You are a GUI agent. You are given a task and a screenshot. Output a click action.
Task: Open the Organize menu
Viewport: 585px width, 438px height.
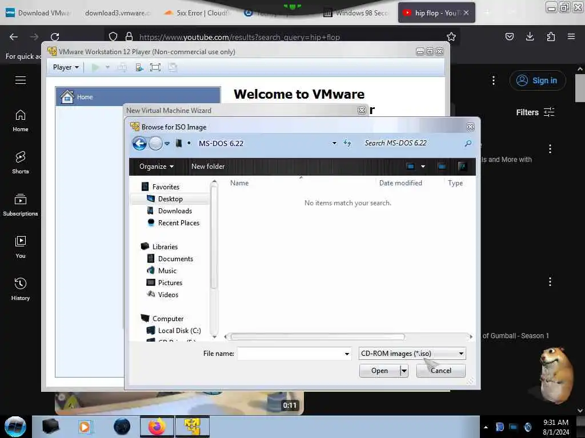(x=157, y=167)
